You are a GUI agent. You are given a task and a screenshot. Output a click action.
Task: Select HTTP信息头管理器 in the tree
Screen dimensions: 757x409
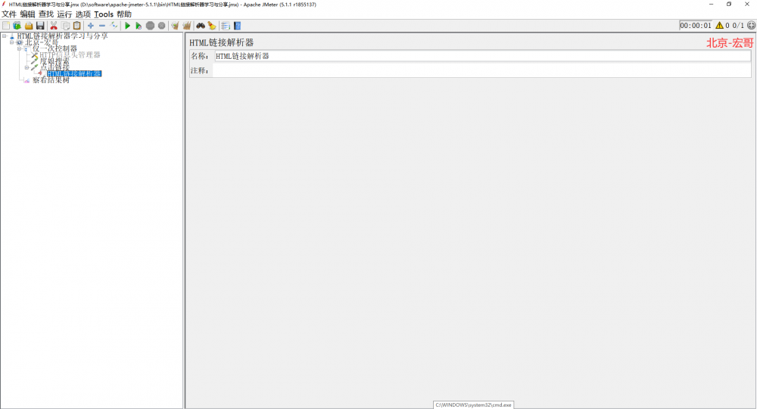[70, 55]
